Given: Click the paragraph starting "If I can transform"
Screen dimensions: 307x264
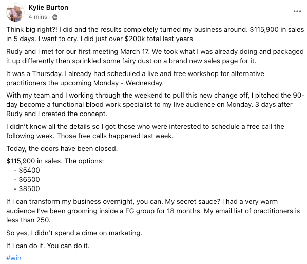Looking at the screenshot, I should click(153, 211).
